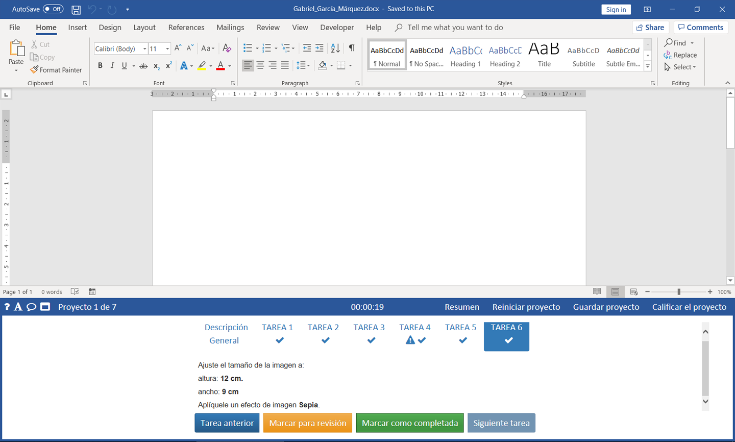Viewport: 735px width, 442px height.
Task: Apply Underline formatting
Action: click(124, 65)
